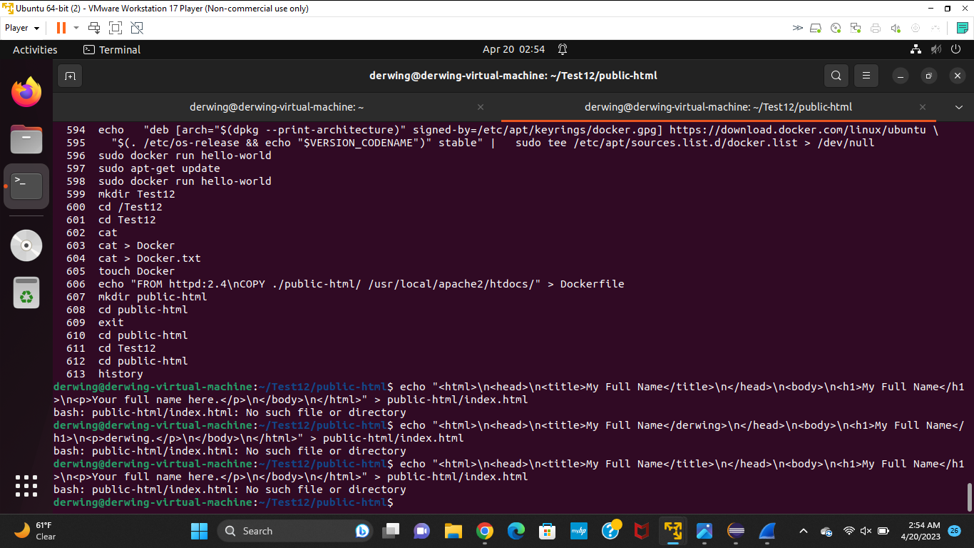
Task: Open the terminal hamburger menu
Action: coord(866,75)
